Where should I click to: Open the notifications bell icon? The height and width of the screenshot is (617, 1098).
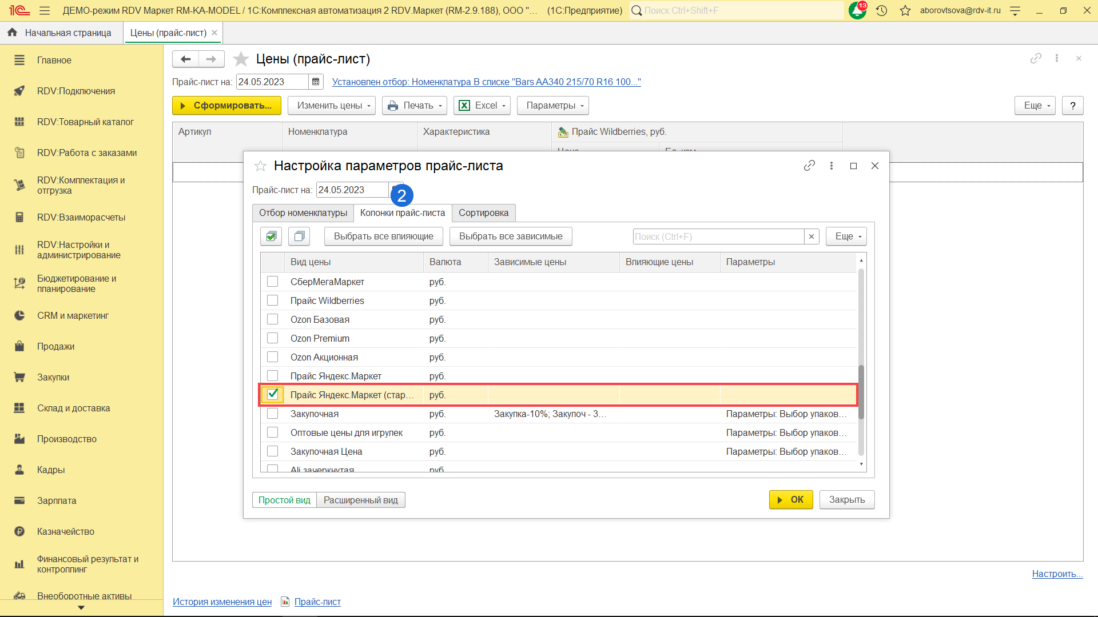(857, 10)
